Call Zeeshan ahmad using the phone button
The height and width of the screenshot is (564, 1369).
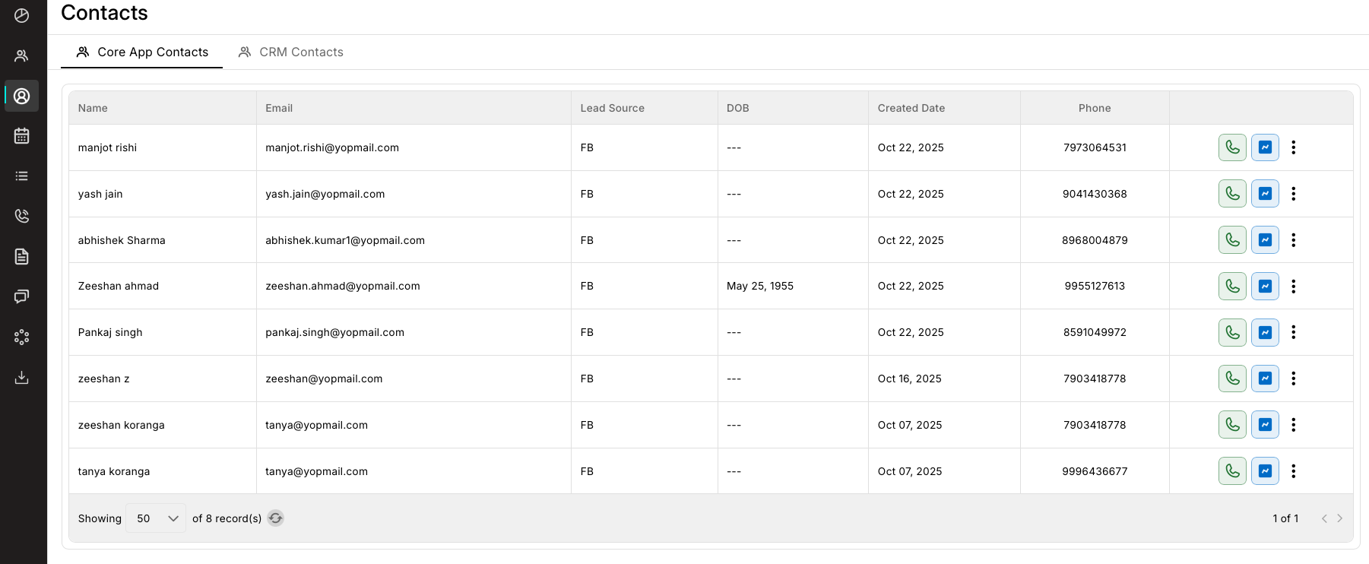point(1232,287)
